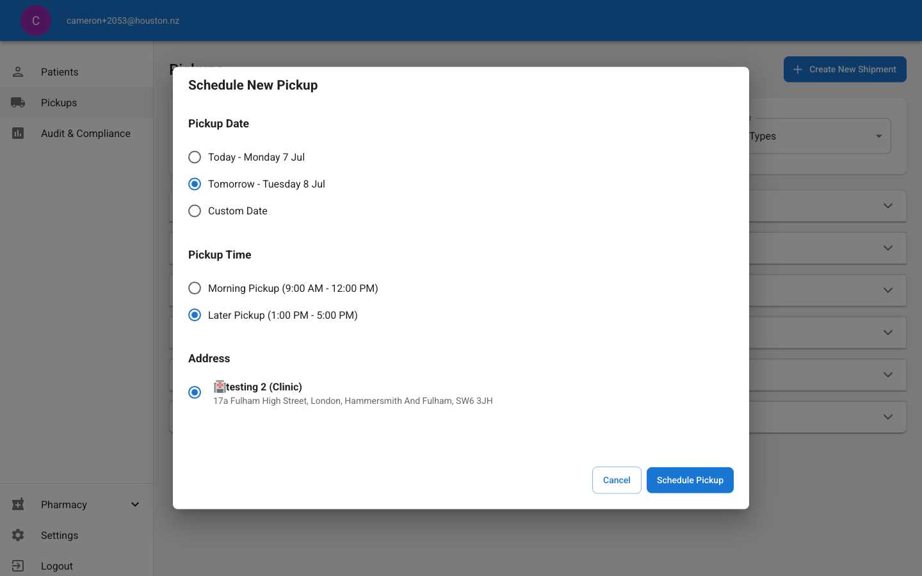
Task: Click the Pickup Date section heading
Action: tap(218, 124)
